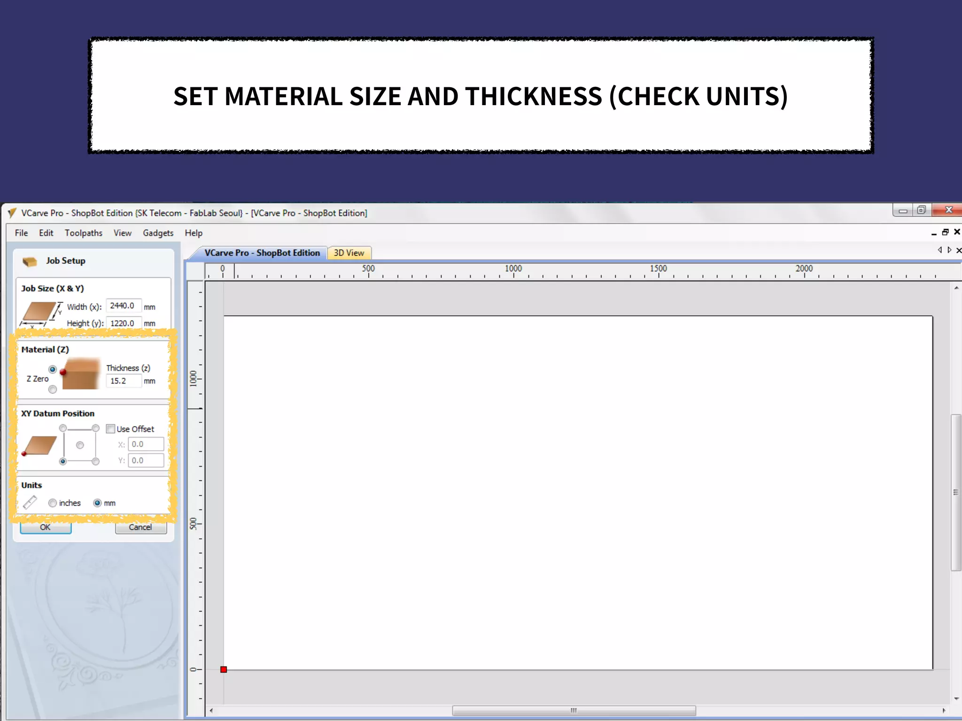Select the mm units radio button
962x721 pixels.
coord(97,503)
